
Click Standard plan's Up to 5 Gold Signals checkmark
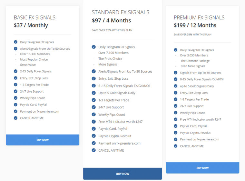tap(94, 93)
